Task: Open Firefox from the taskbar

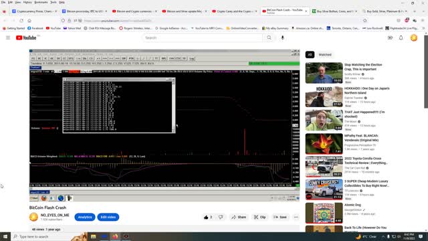Action: click(x=115, y=236)
